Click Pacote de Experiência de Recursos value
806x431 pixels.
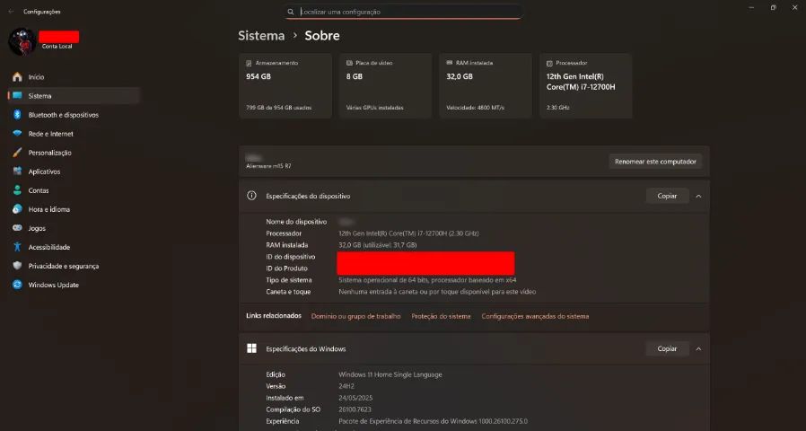433,421
